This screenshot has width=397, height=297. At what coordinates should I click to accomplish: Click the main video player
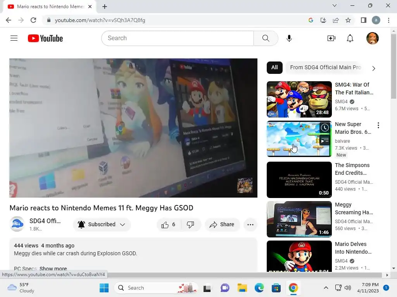pyautogui.click(x=133, y=128)
